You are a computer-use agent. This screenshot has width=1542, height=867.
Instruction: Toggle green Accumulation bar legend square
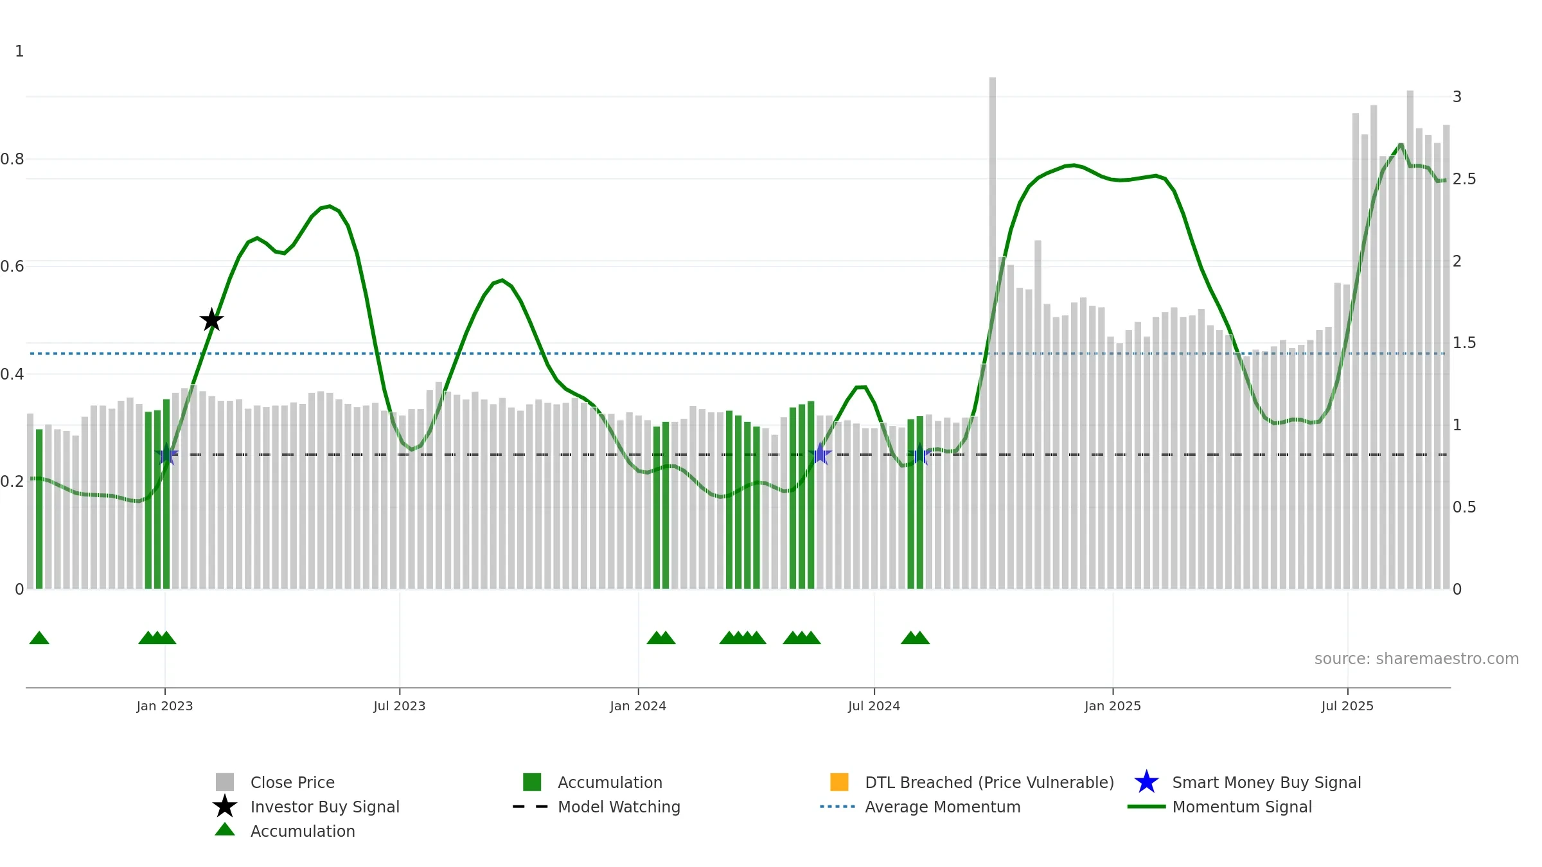(x=532, y=782)
